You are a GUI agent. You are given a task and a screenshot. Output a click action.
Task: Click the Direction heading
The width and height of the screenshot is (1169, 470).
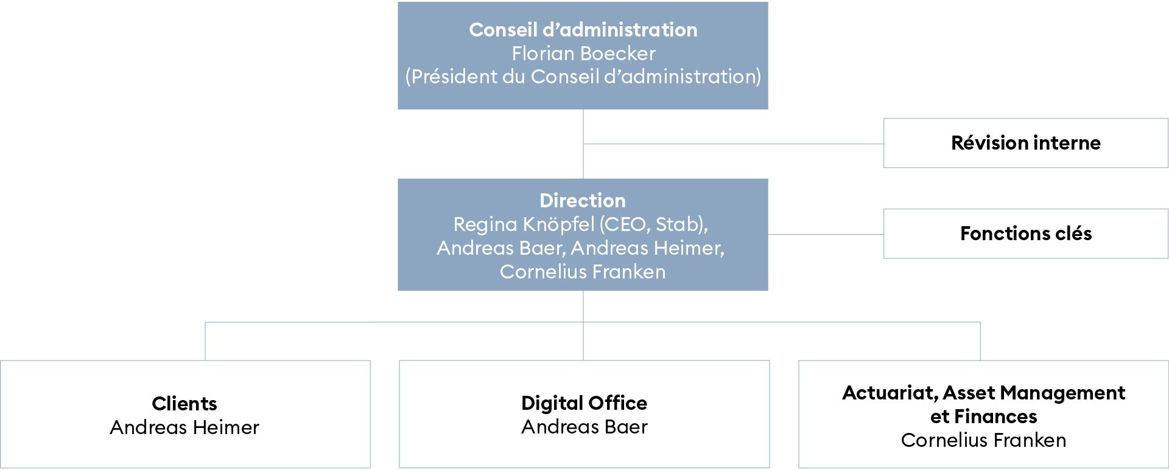pyautogui.click(x=582, y=201)
